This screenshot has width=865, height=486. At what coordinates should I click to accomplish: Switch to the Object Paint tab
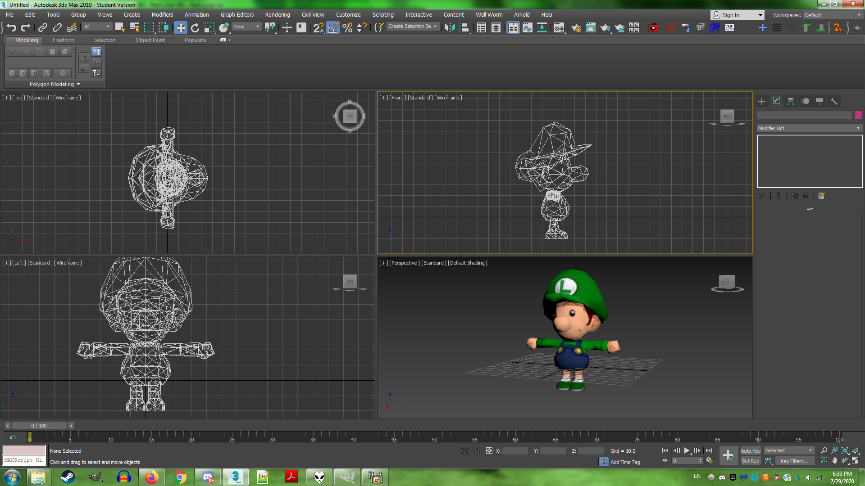(150, 40)
